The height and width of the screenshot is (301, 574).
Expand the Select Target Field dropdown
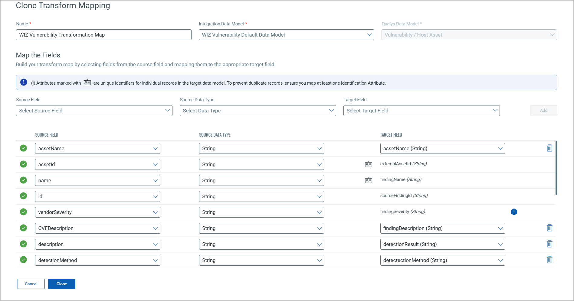tap(421, 111)
